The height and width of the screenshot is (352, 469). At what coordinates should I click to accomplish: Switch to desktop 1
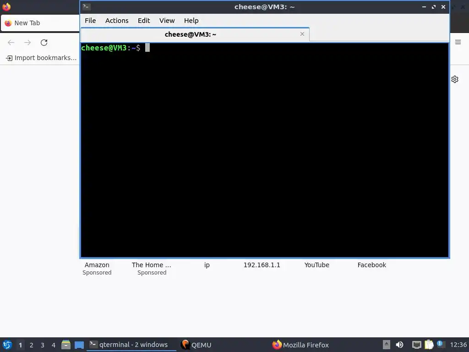[x=20, y=345]
